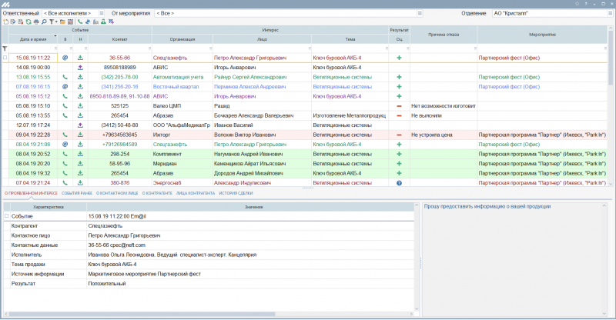
Task: Click the phone icon in 13.08.19 15:55 row
Action: 65,77
